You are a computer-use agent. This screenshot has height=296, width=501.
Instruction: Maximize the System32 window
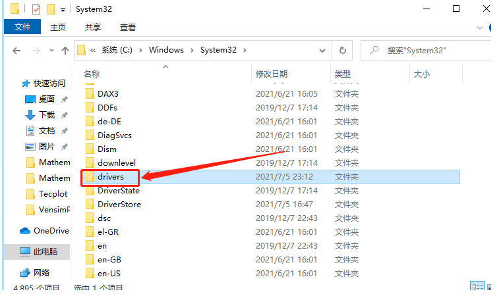(x=456, y=9)
